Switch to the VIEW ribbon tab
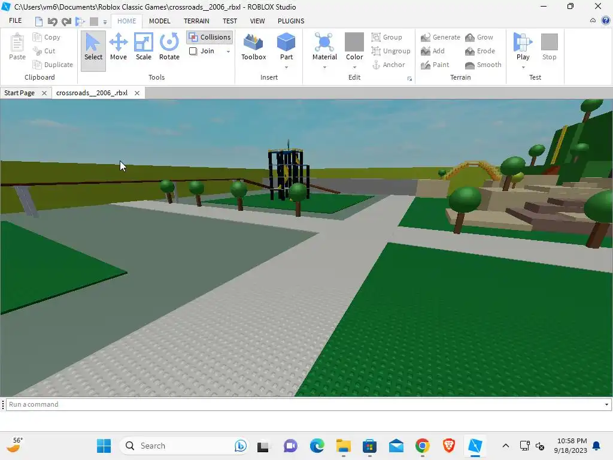The height and width of the screenshot is (460, 613). [257, 21]
